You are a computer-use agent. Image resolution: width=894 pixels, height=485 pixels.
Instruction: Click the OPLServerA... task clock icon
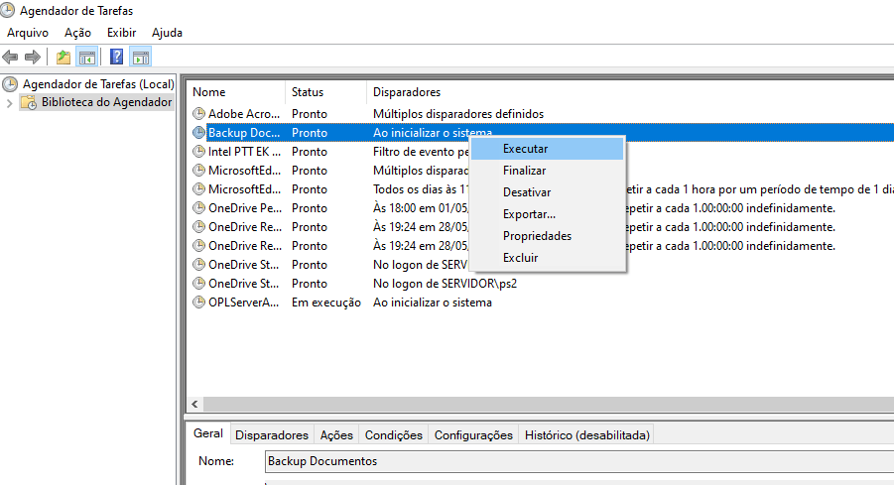click(198, 303)
